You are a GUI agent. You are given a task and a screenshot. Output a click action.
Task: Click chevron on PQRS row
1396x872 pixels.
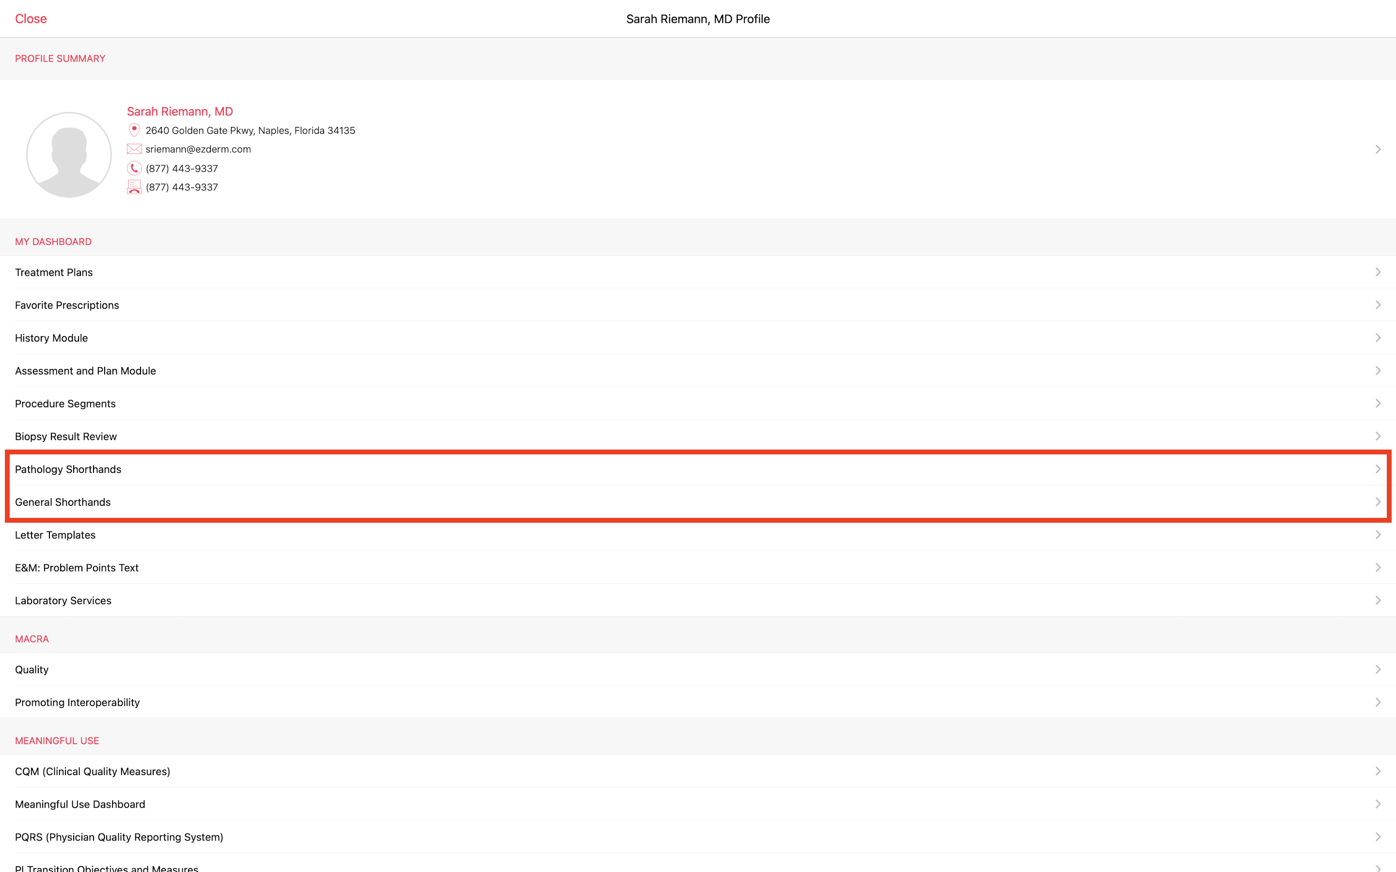(x=1378, y=838)
